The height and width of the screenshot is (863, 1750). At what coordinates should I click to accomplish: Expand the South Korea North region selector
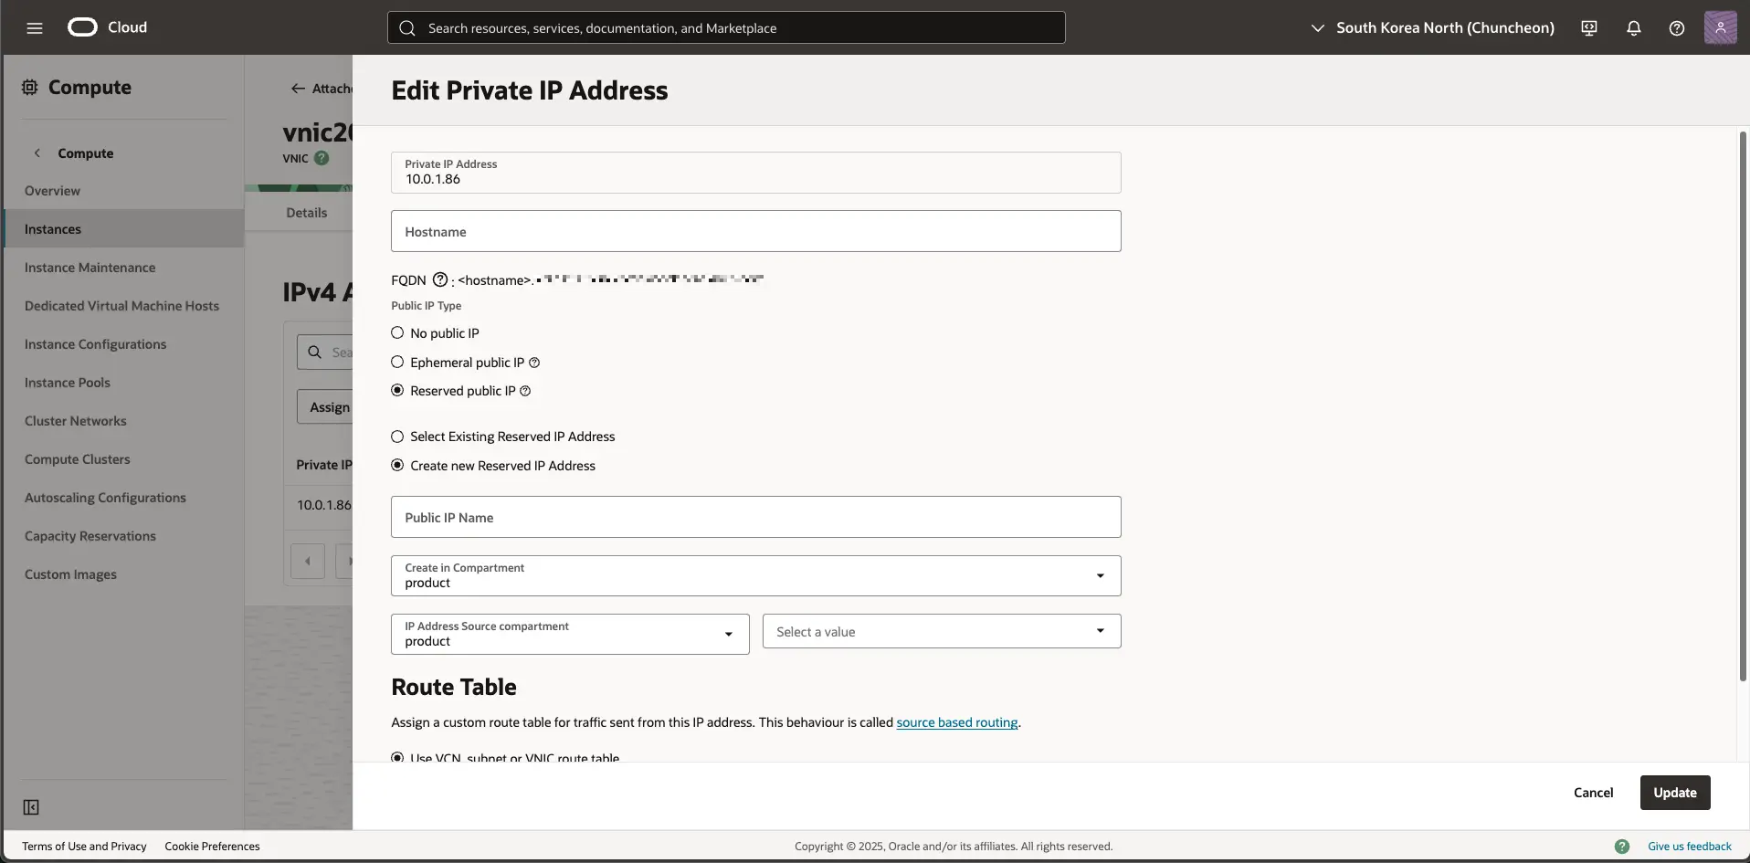1318,27
